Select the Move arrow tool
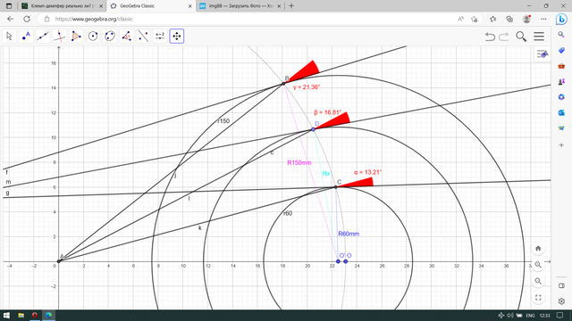This screenshot has width=572, height=321. [x=9, y=36]
